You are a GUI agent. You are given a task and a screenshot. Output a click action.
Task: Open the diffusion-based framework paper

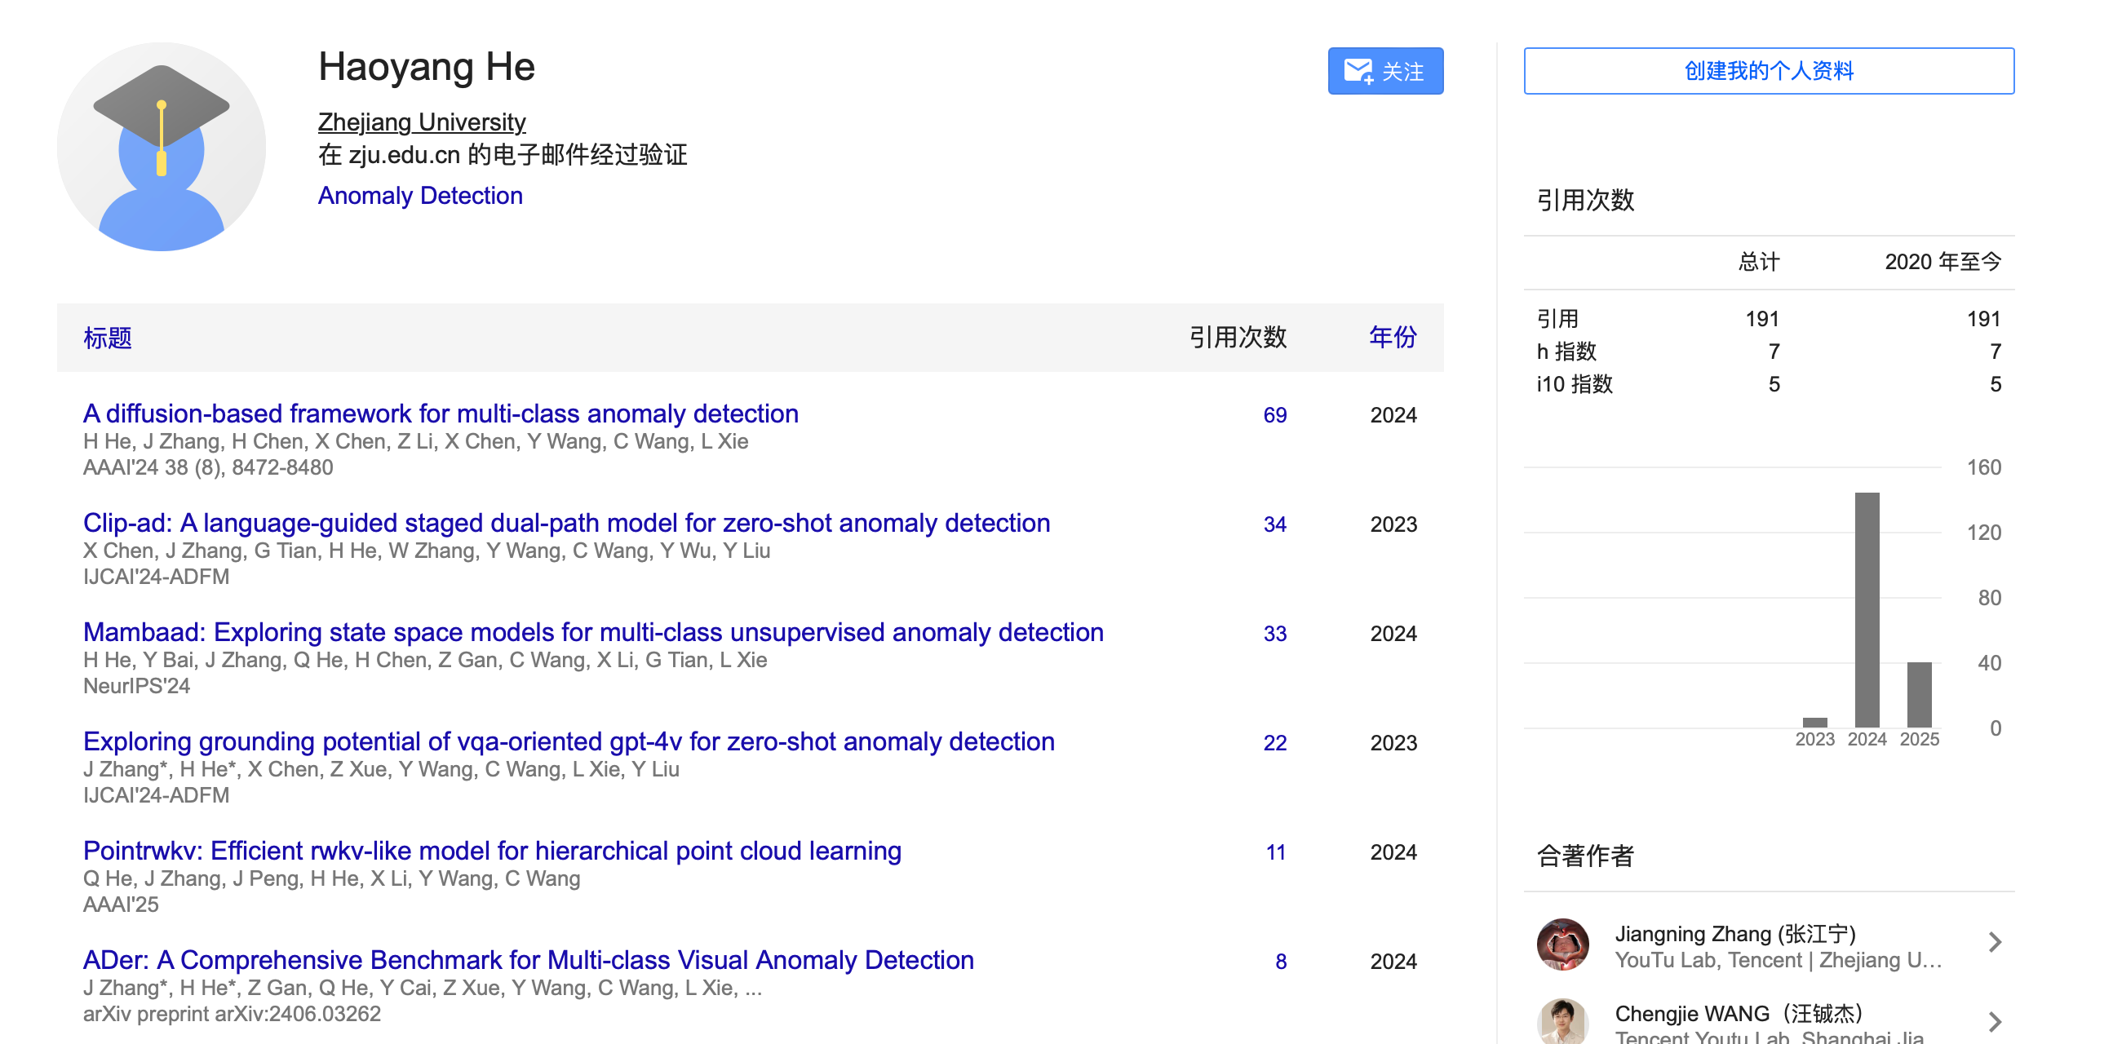[x=441, y=414]
